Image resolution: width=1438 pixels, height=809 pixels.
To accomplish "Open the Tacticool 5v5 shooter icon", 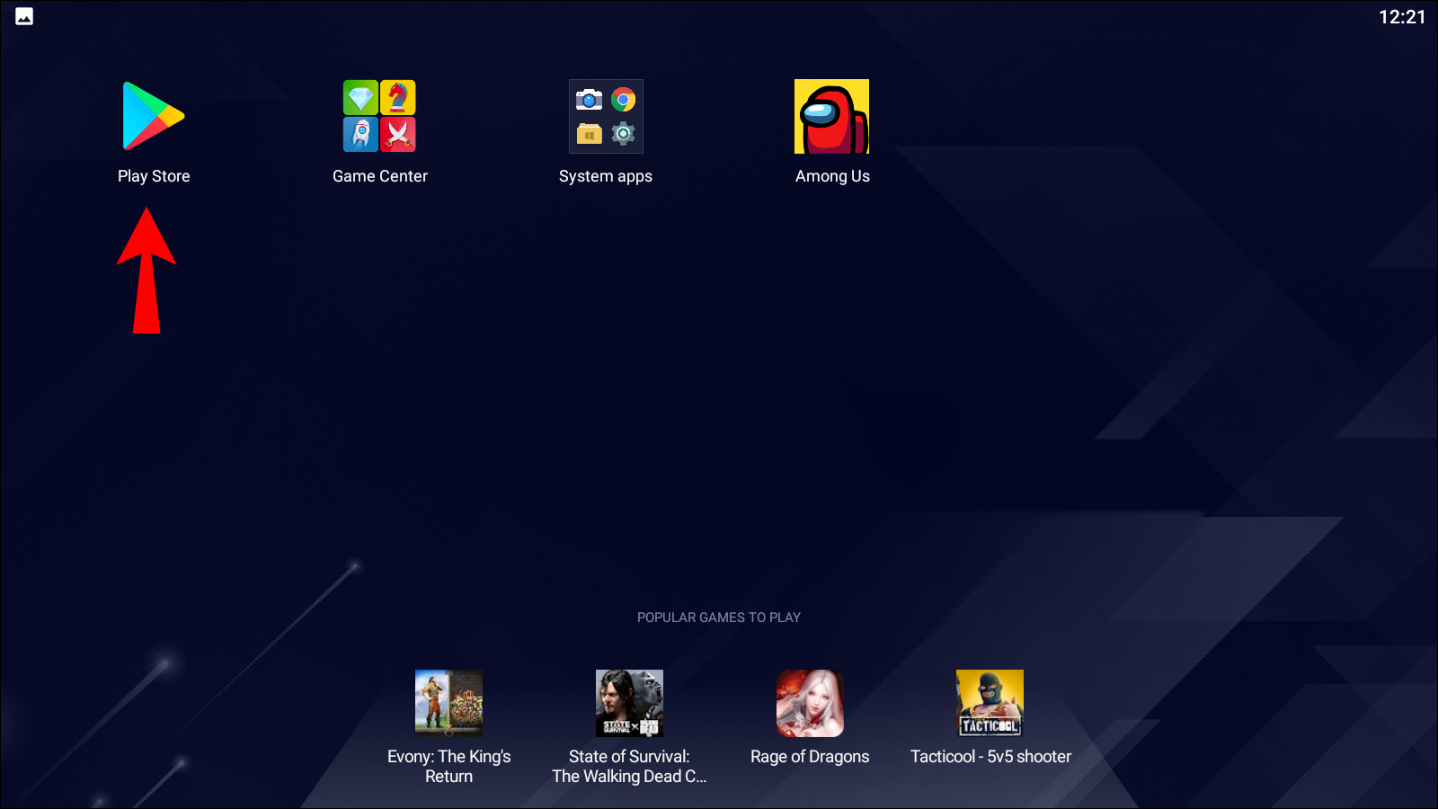I will click(x=990, y=703).
